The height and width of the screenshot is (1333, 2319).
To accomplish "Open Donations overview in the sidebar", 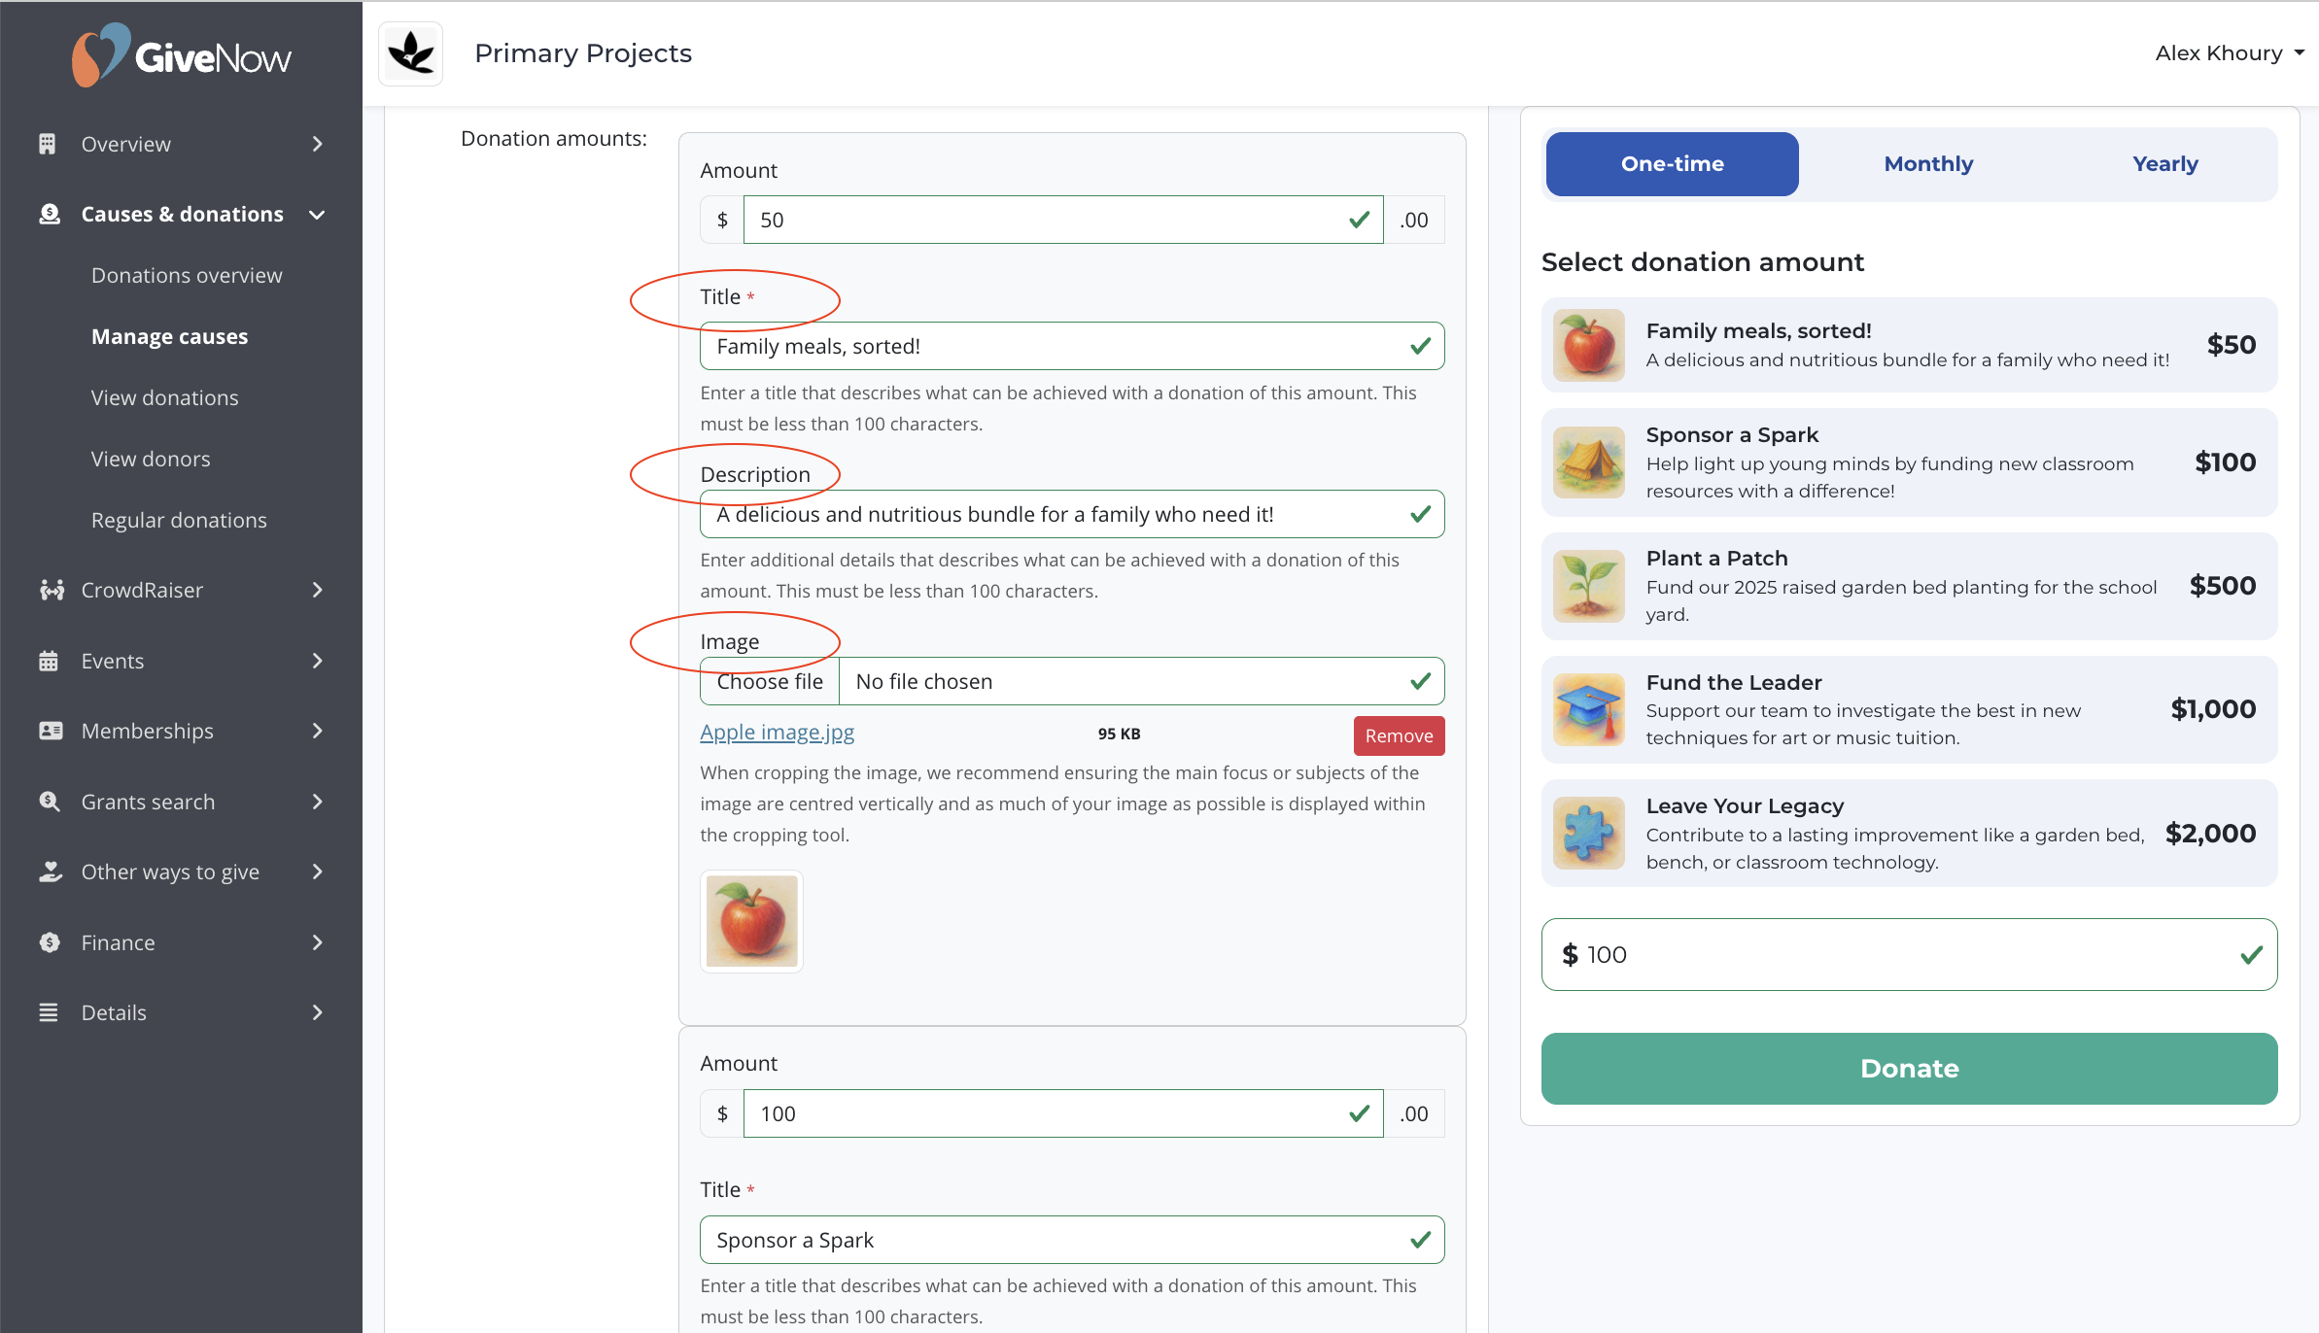I will click(187, 275).
